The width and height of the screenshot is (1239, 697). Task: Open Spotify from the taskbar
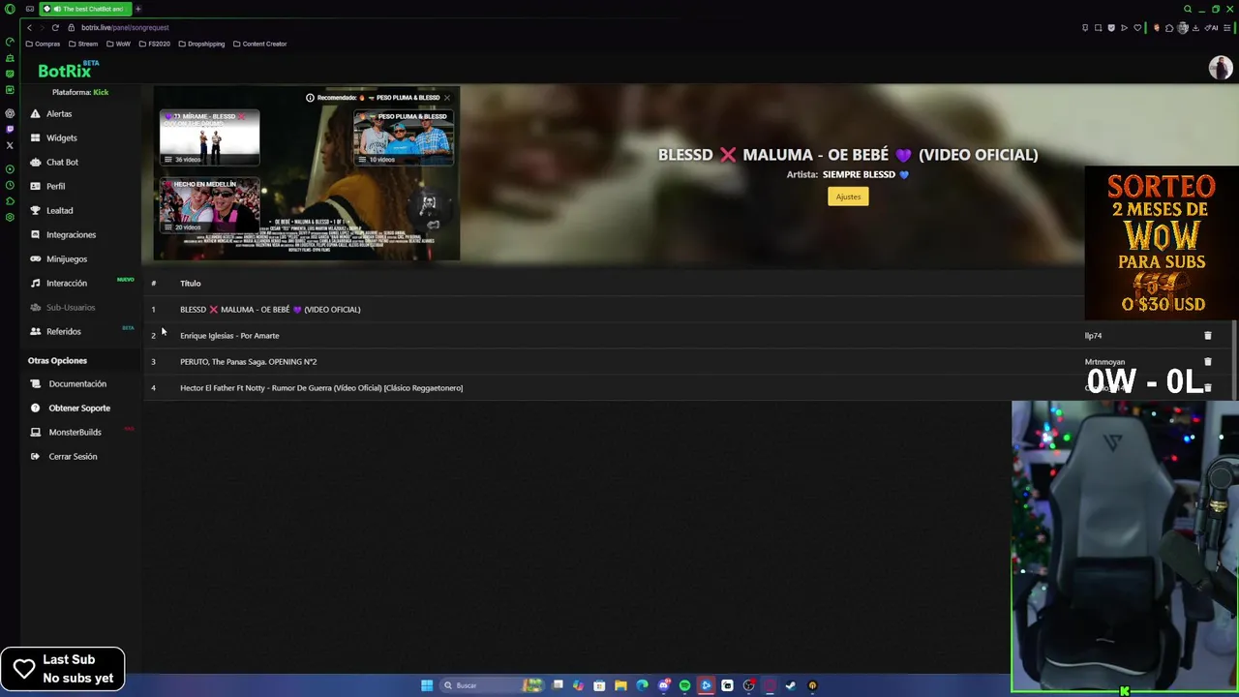click(684, 685)
